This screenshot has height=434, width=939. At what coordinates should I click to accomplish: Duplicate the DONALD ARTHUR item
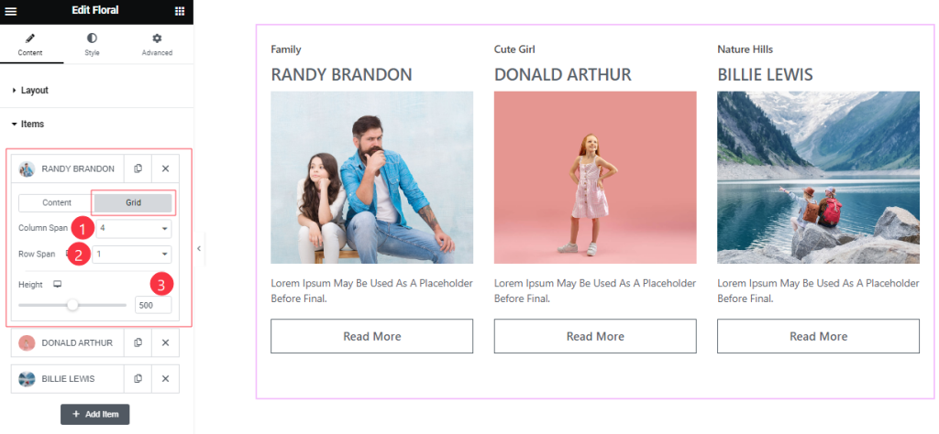138,342
